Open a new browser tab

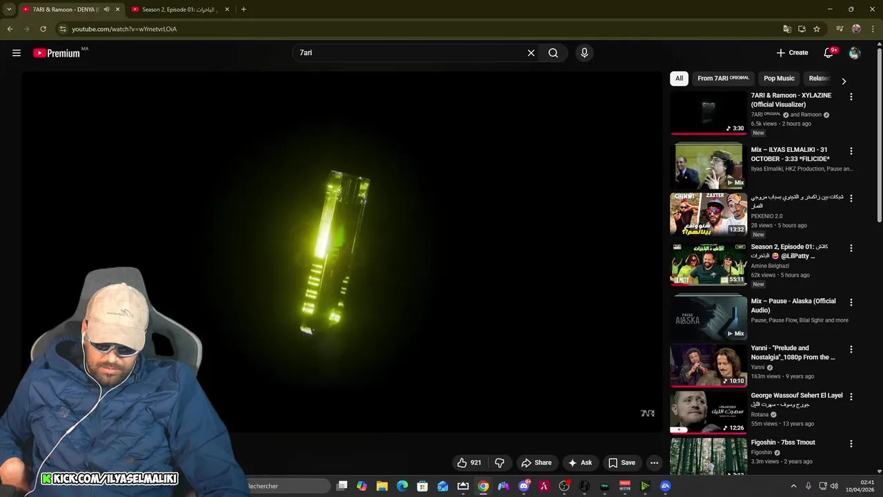pos(244,10)
